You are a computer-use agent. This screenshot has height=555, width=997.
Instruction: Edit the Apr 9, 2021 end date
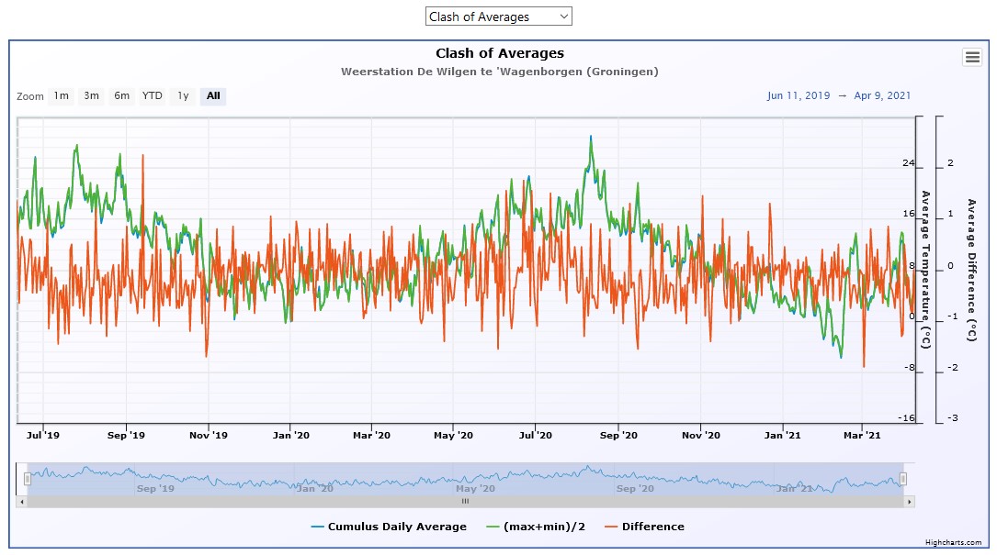coord(882,95)
